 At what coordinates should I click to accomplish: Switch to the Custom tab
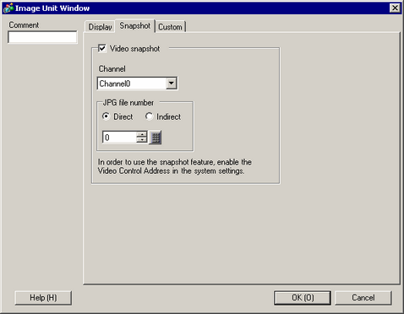171,27
